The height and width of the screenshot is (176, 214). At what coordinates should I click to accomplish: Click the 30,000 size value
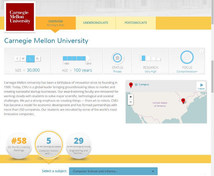[33, 70]
